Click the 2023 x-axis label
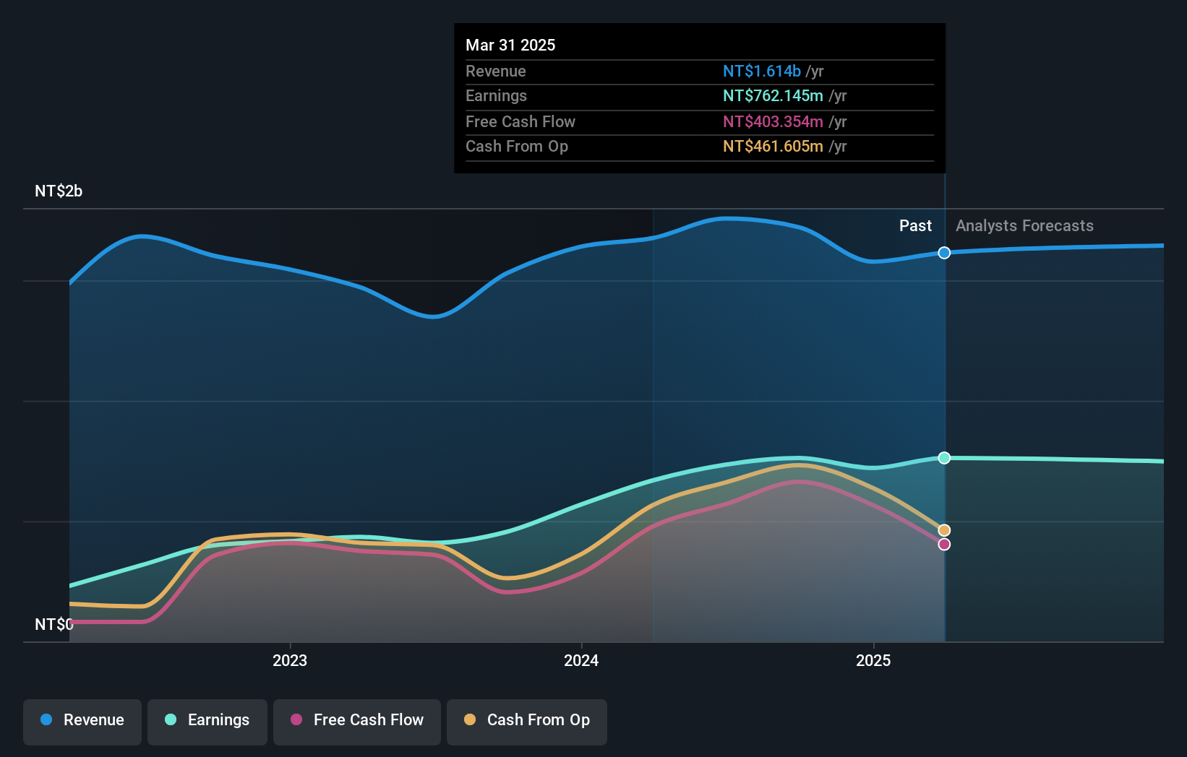Image resolution: width=1187 pixels, height=757 pixels. [290, 660]
